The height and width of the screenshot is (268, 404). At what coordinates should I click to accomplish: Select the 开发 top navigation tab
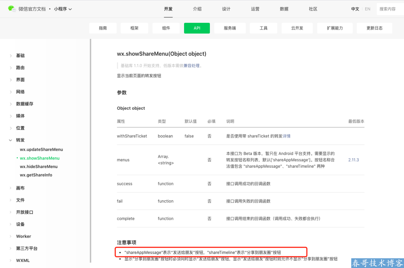(x=168, y=9)
